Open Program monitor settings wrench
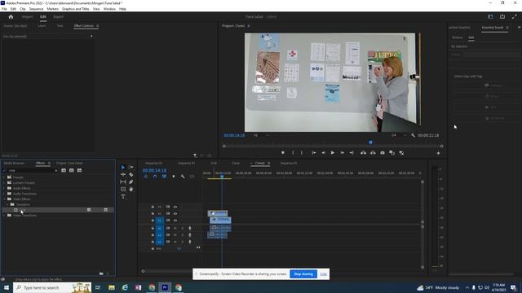 click(414, 135)
